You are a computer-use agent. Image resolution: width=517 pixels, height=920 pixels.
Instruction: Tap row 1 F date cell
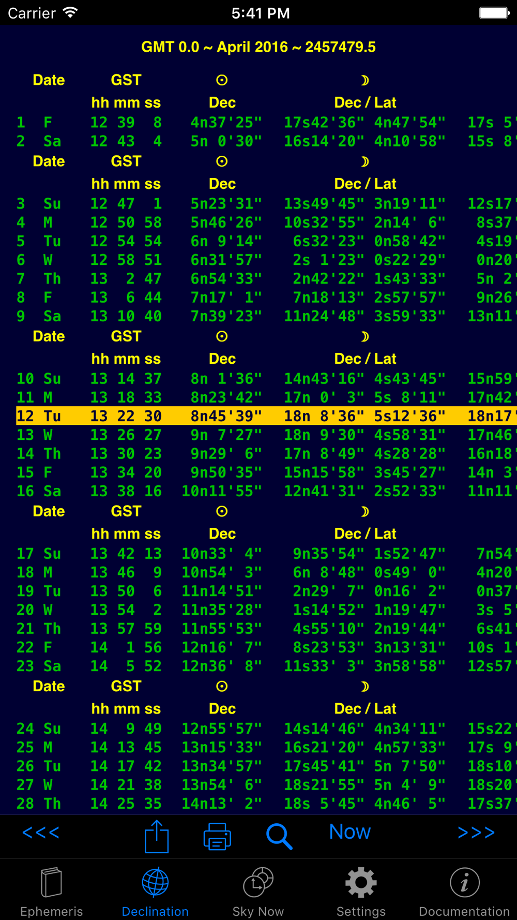34,123
